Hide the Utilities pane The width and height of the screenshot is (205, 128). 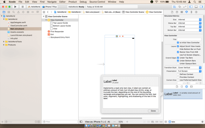click(x=201, y=7)
